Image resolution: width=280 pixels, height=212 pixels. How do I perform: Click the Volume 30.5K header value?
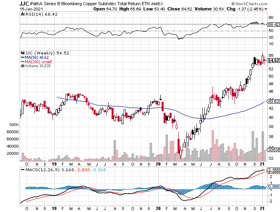point(210,9)
